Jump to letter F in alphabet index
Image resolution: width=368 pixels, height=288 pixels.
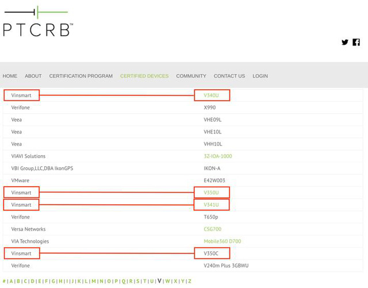(47, 281)
